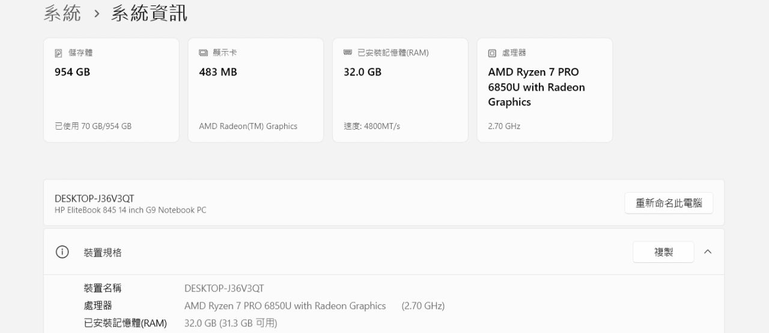Click the RAM icon beside 已安裝記憶體(RAM) card title

pos(347,53)
